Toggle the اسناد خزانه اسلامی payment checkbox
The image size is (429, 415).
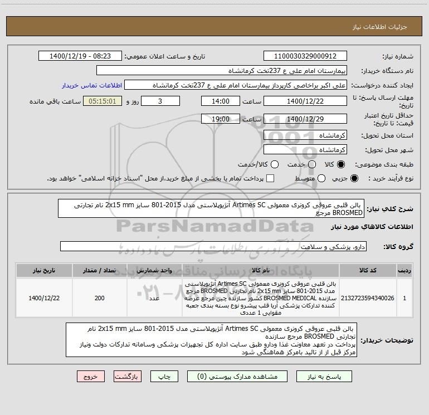point(270,178)
